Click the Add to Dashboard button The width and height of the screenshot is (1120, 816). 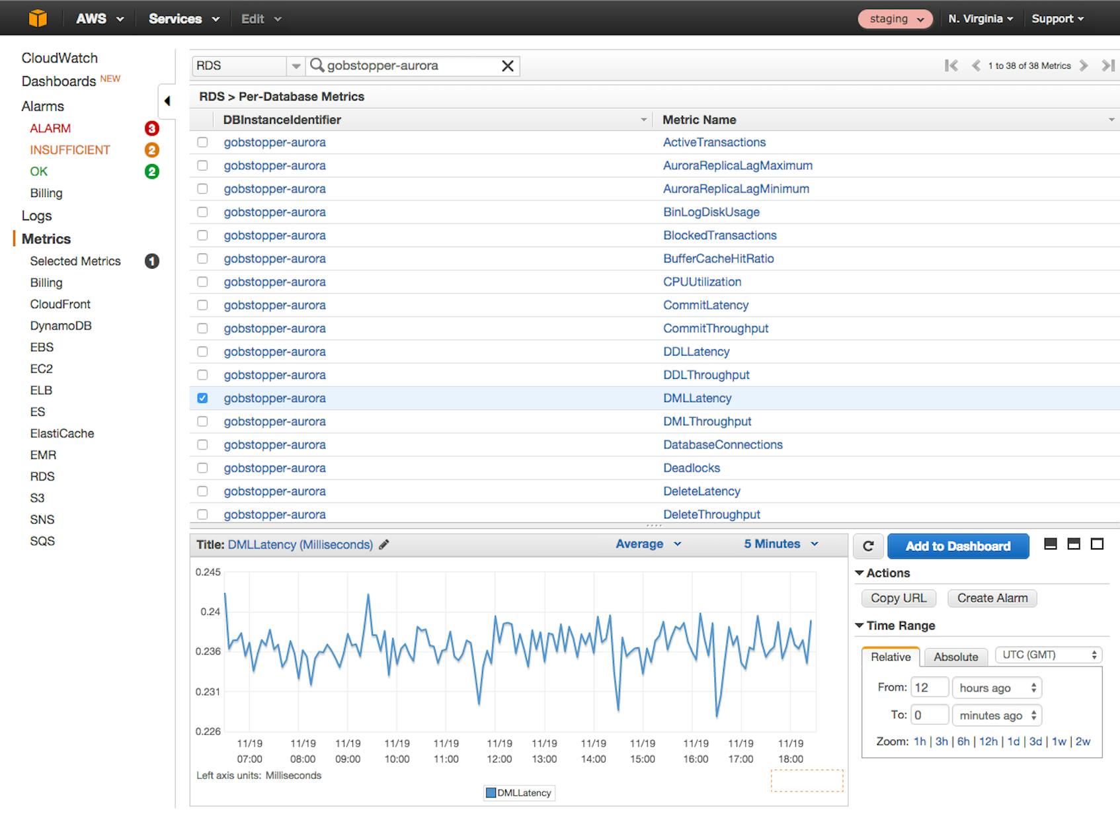(958, 546)
